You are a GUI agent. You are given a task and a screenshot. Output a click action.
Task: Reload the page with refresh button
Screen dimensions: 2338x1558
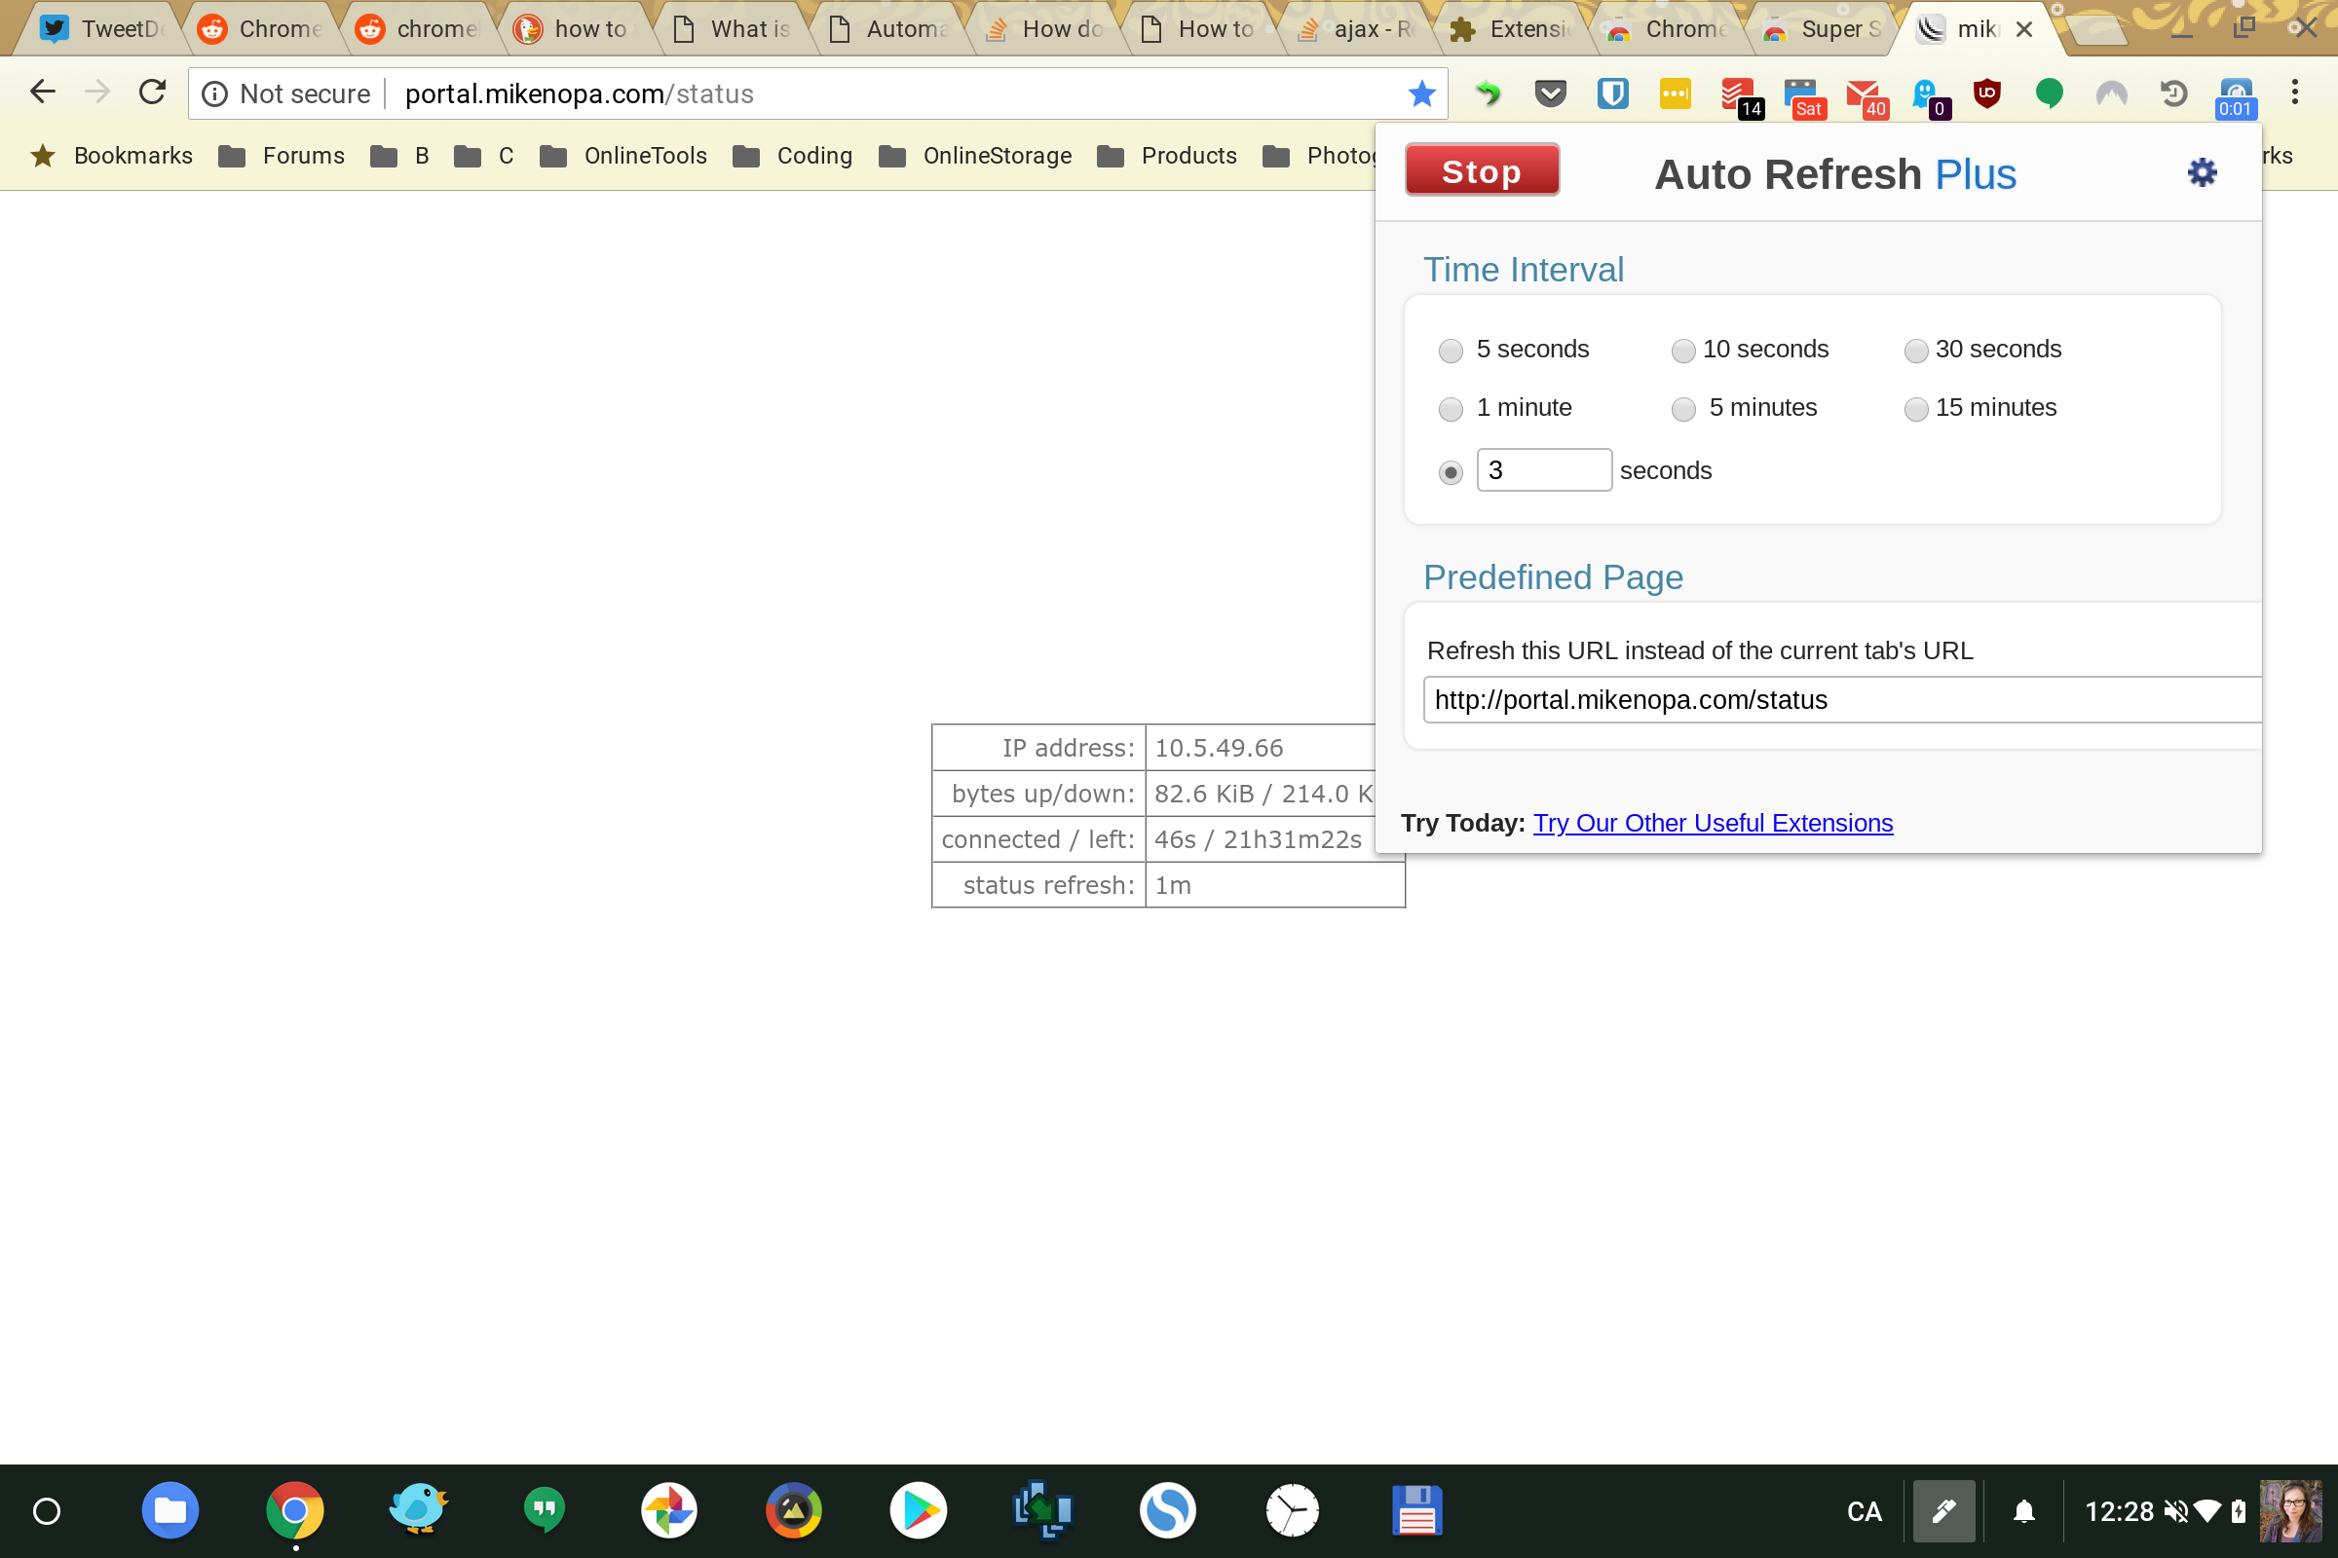point(152,93)
